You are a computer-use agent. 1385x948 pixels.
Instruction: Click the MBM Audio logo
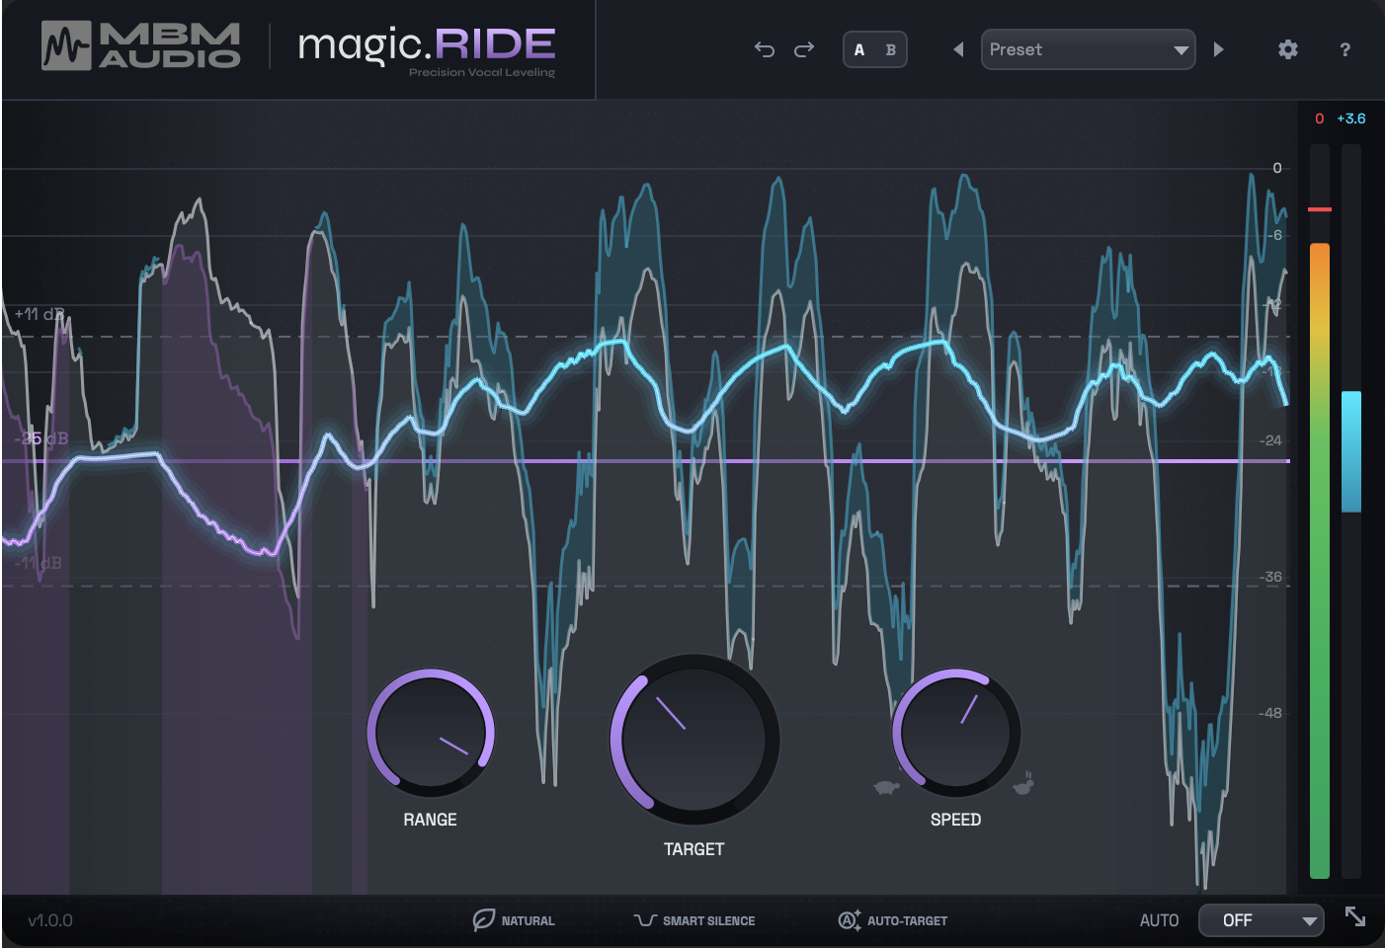[140, 45]
